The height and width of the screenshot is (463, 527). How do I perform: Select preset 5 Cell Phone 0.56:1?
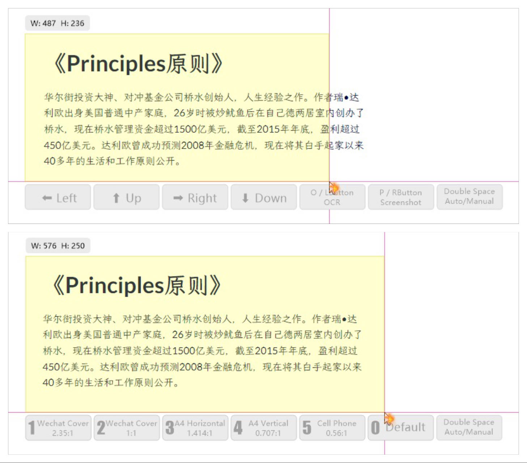(332, 428)
